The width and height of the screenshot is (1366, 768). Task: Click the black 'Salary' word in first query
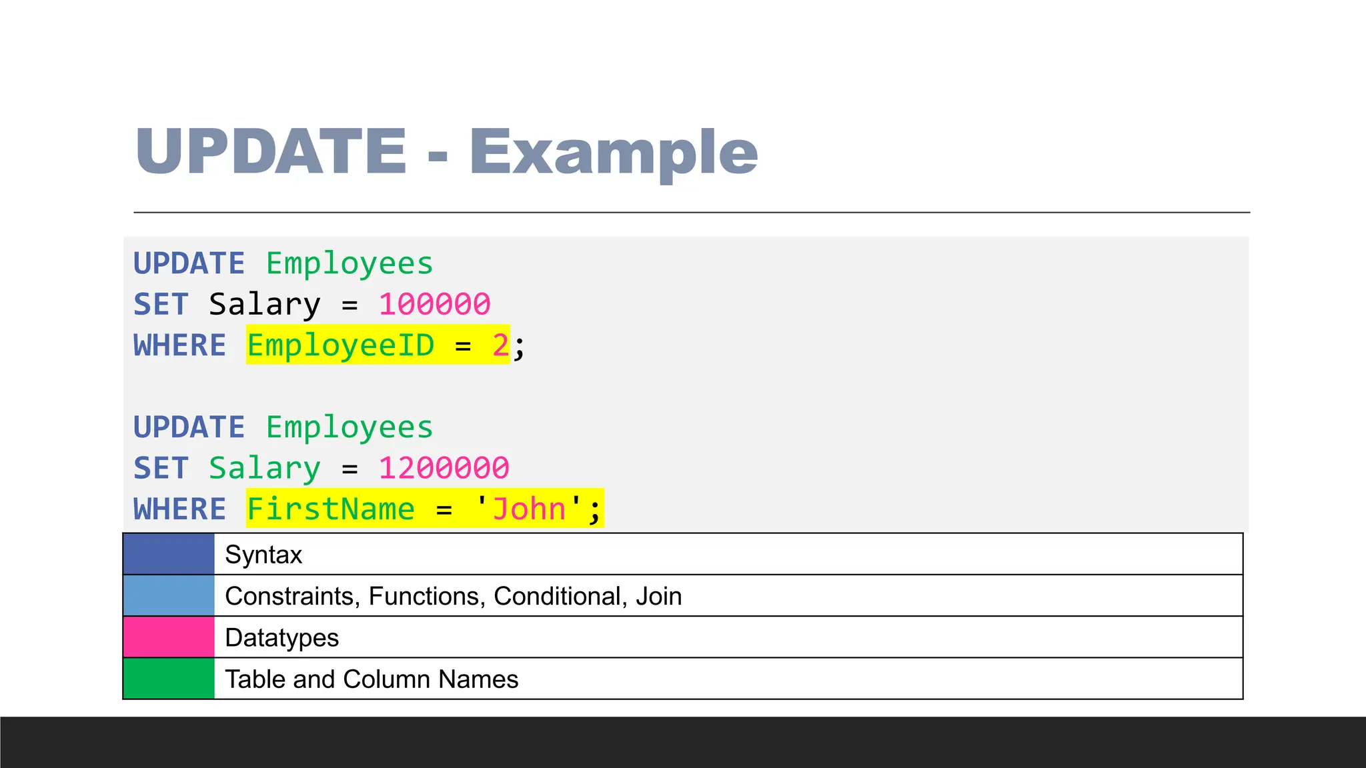pyautogui.click(x=265, y=305)
